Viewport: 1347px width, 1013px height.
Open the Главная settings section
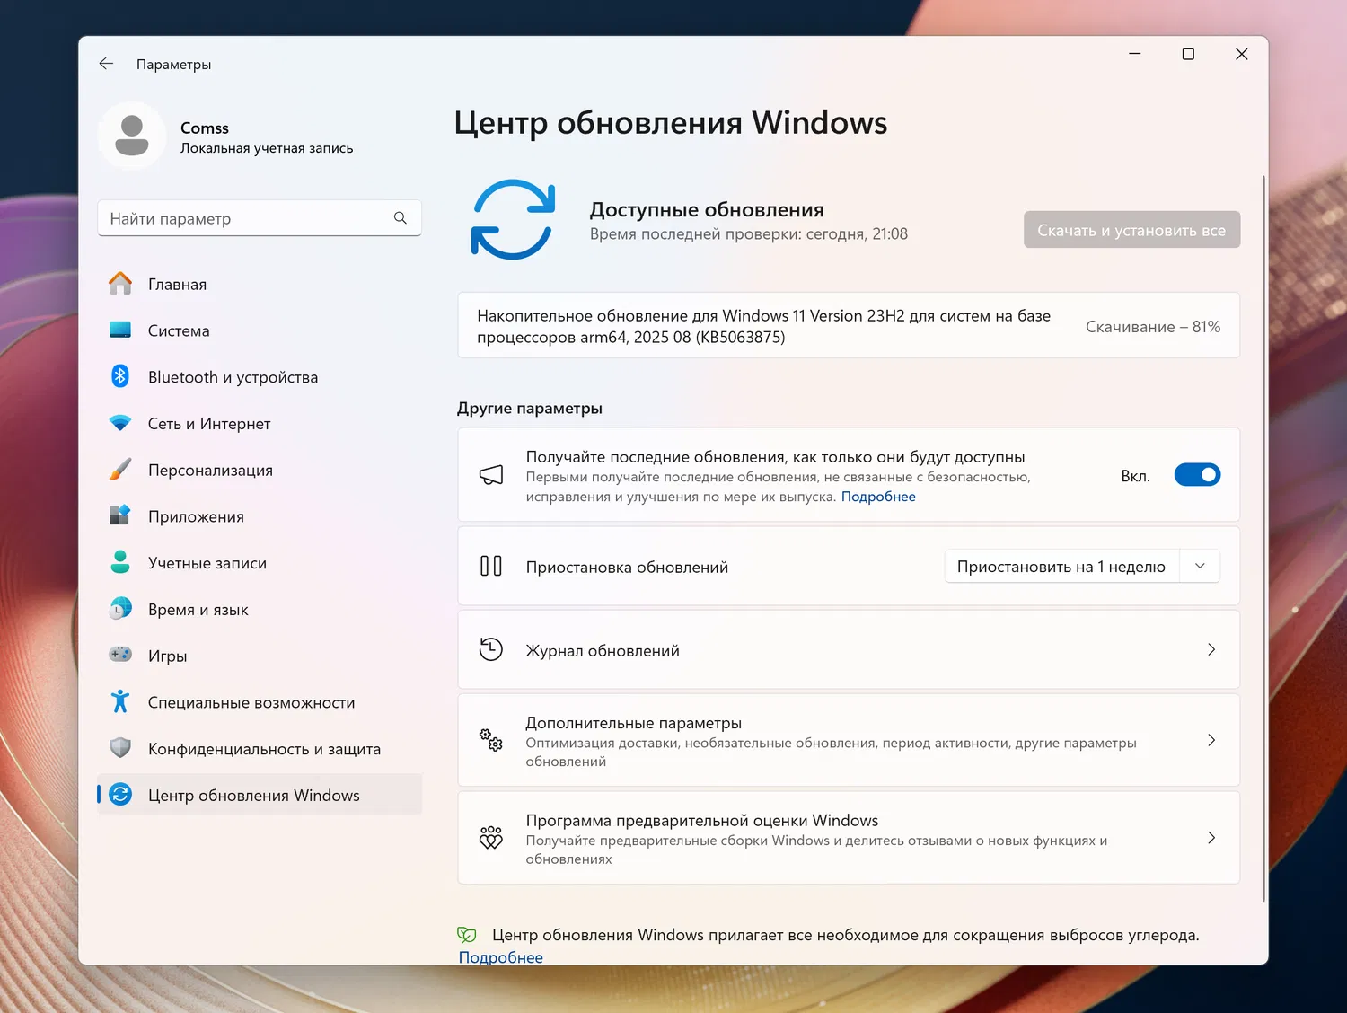point(260,284)
